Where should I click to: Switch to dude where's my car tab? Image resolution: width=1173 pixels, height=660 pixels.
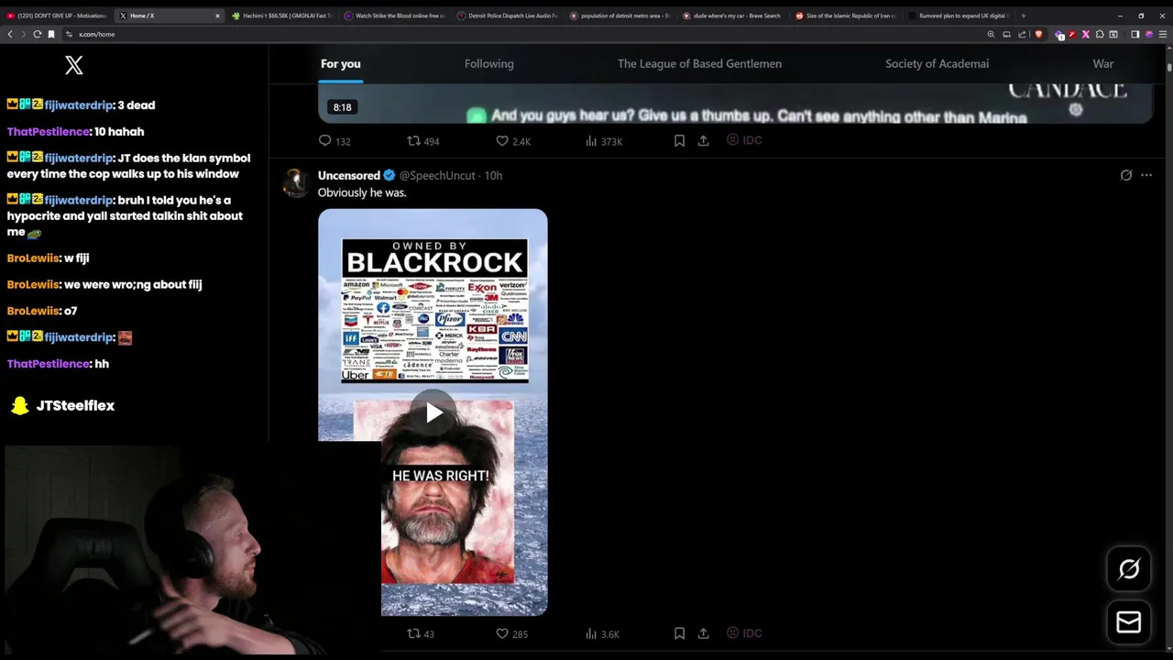(732, 16)
